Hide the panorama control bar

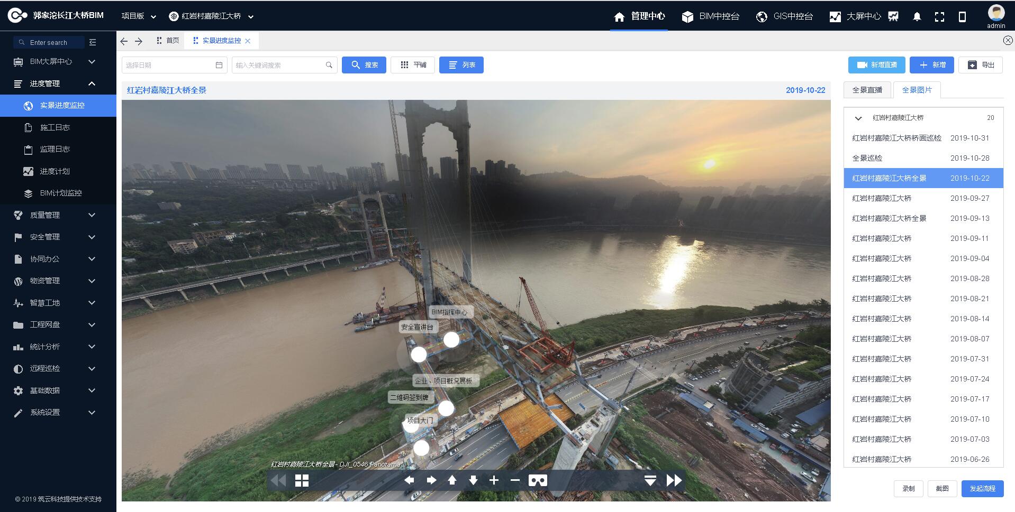pos(650,480)
